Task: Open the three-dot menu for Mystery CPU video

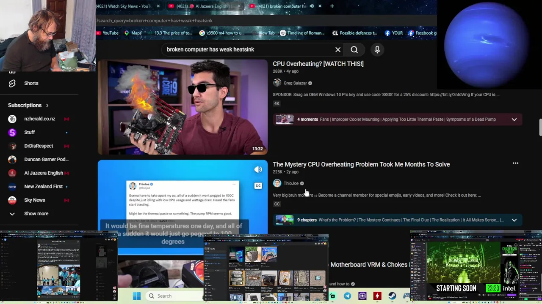Action: point(515,163)
